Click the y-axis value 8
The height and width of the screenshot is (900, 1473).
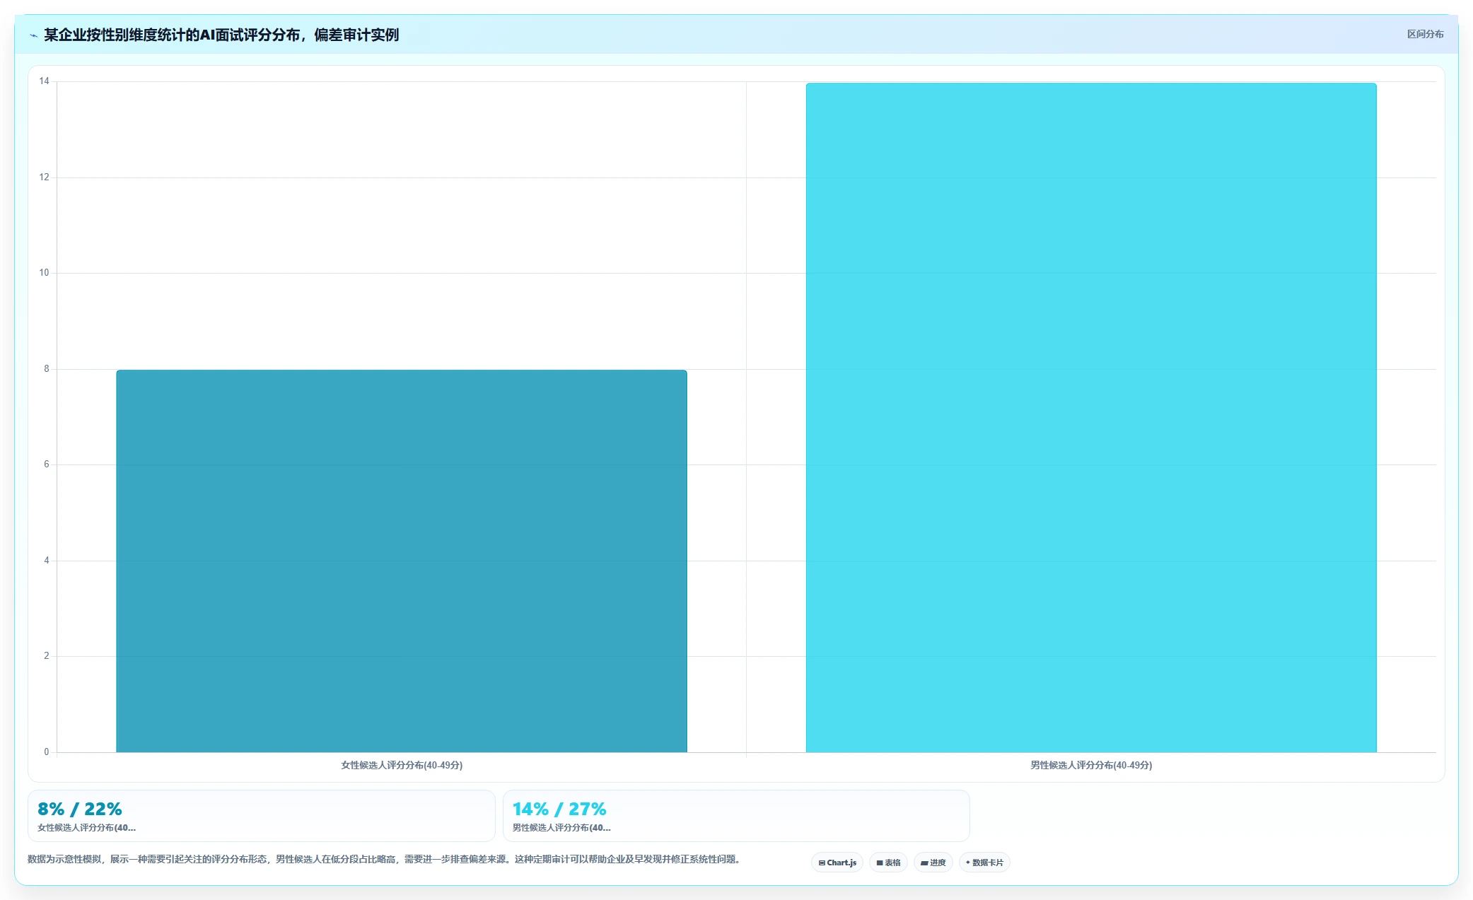pos(47,369)
